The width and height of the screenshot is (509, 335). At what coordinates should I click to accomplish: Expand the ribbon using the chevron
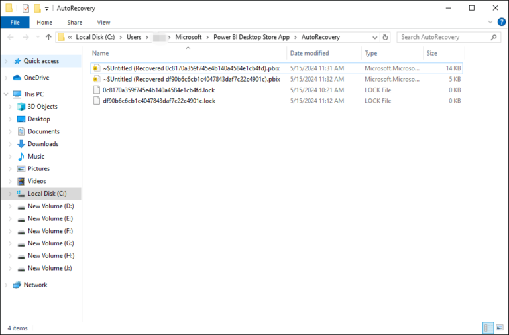point(490,22)
